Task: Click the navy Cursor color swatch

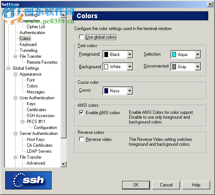Action: coord(106,91)
